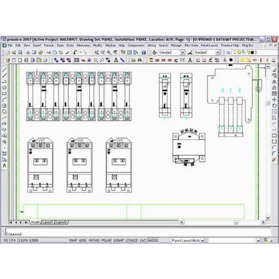Toggle OSNAP in status bar
This screenshot has width=279, height=279.
point(119,240)
